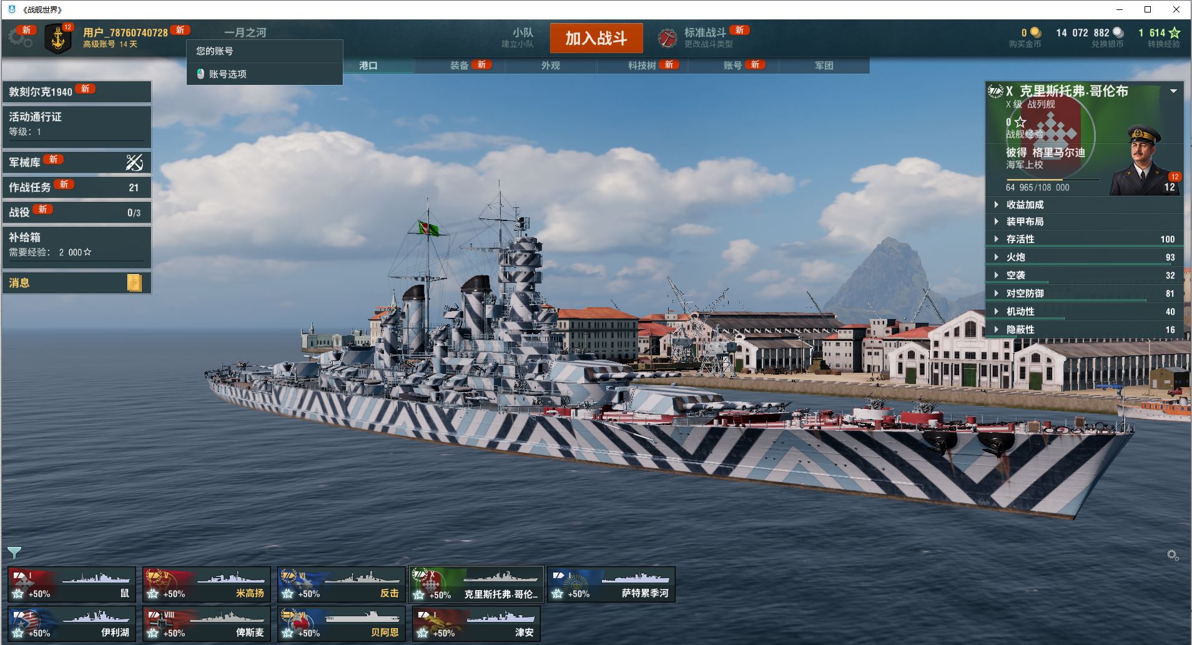The image size is (1192, 645).
Task: Open the 作战任务 panel
Action: click(x=77, y=187)
